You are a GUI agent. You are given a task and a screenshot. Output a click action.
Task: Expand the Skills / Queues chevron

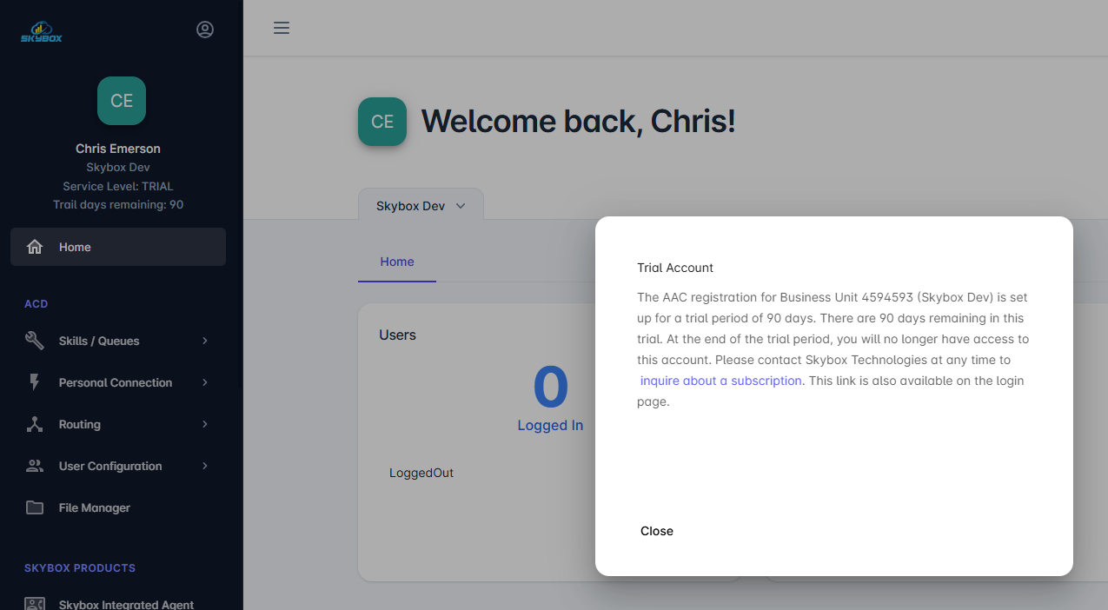tap(205, 341)
